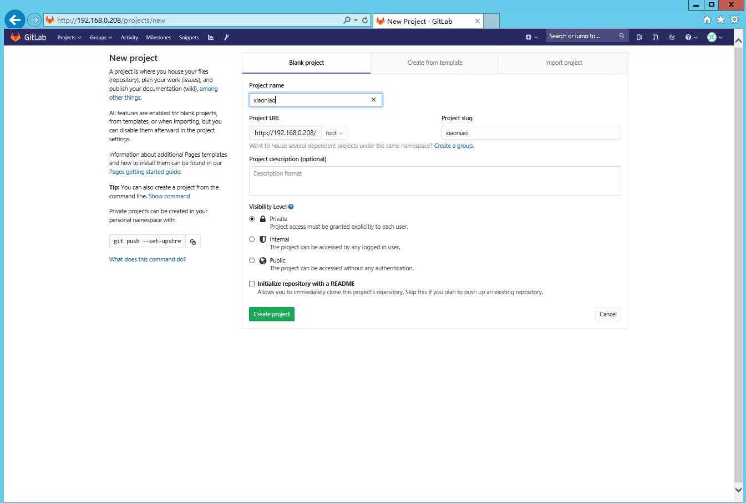This screenshot has height=503, width=746.
Task: Click the Visibility Level help icon
Action: point(291,207)
